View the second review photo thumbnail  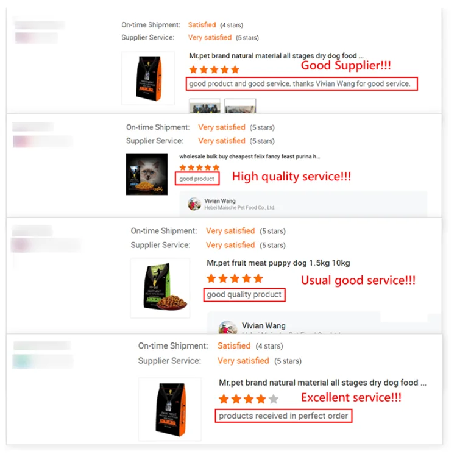pos(240,106)
